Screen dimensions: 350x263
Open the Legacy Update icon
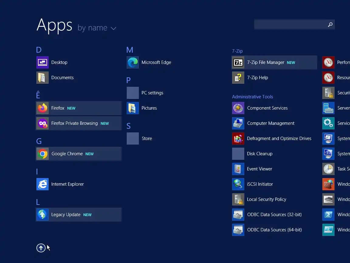click(x=43, y=215)
